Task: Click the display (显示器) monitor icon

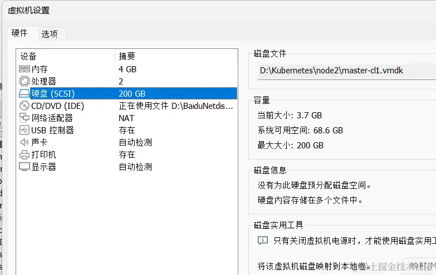Action: (x=24, y=167)
